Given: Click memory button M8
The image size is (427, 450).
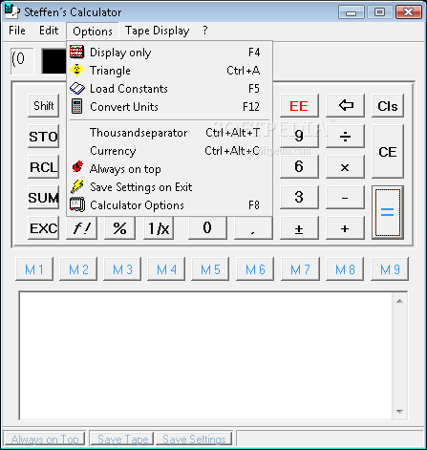Looking at the screenshot, I should [x=345, y=269].
